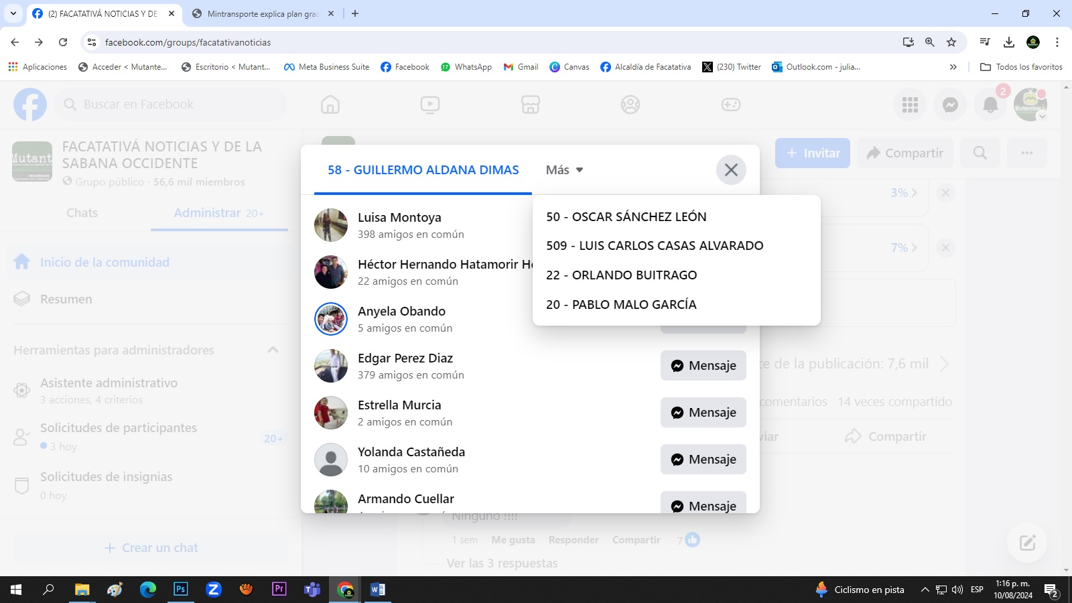
Task: Open Microsoft Word from the taskbar
Action: 377,590
